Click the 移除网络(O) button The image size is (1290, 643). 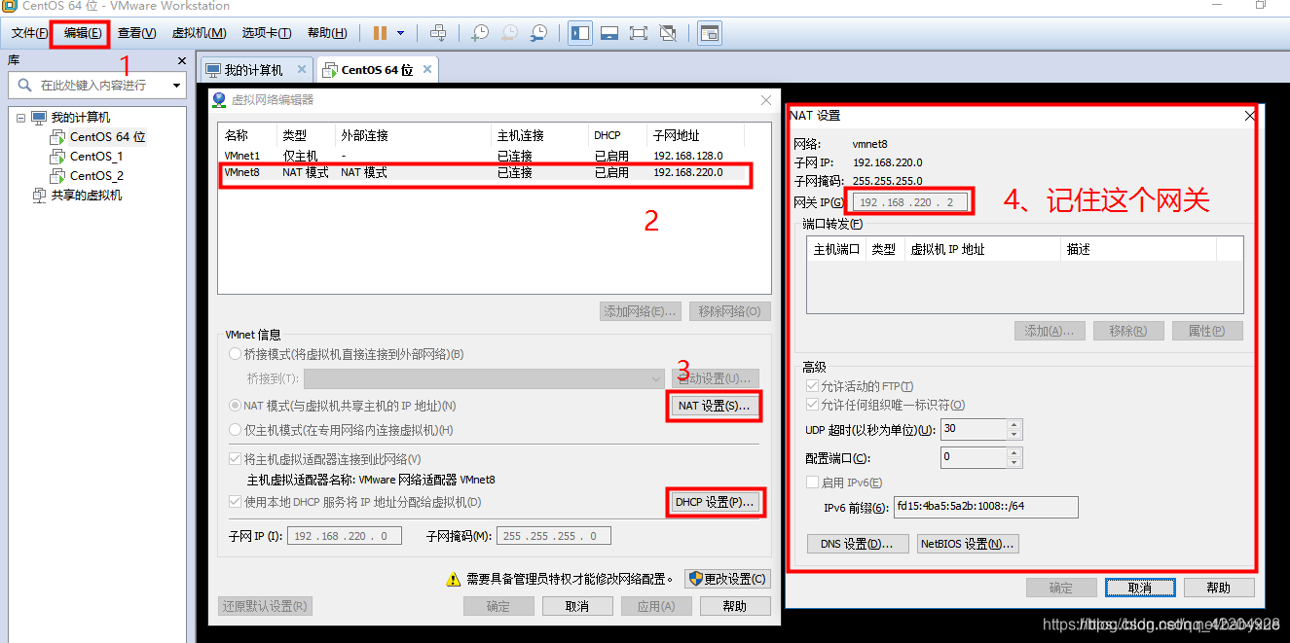730,311
